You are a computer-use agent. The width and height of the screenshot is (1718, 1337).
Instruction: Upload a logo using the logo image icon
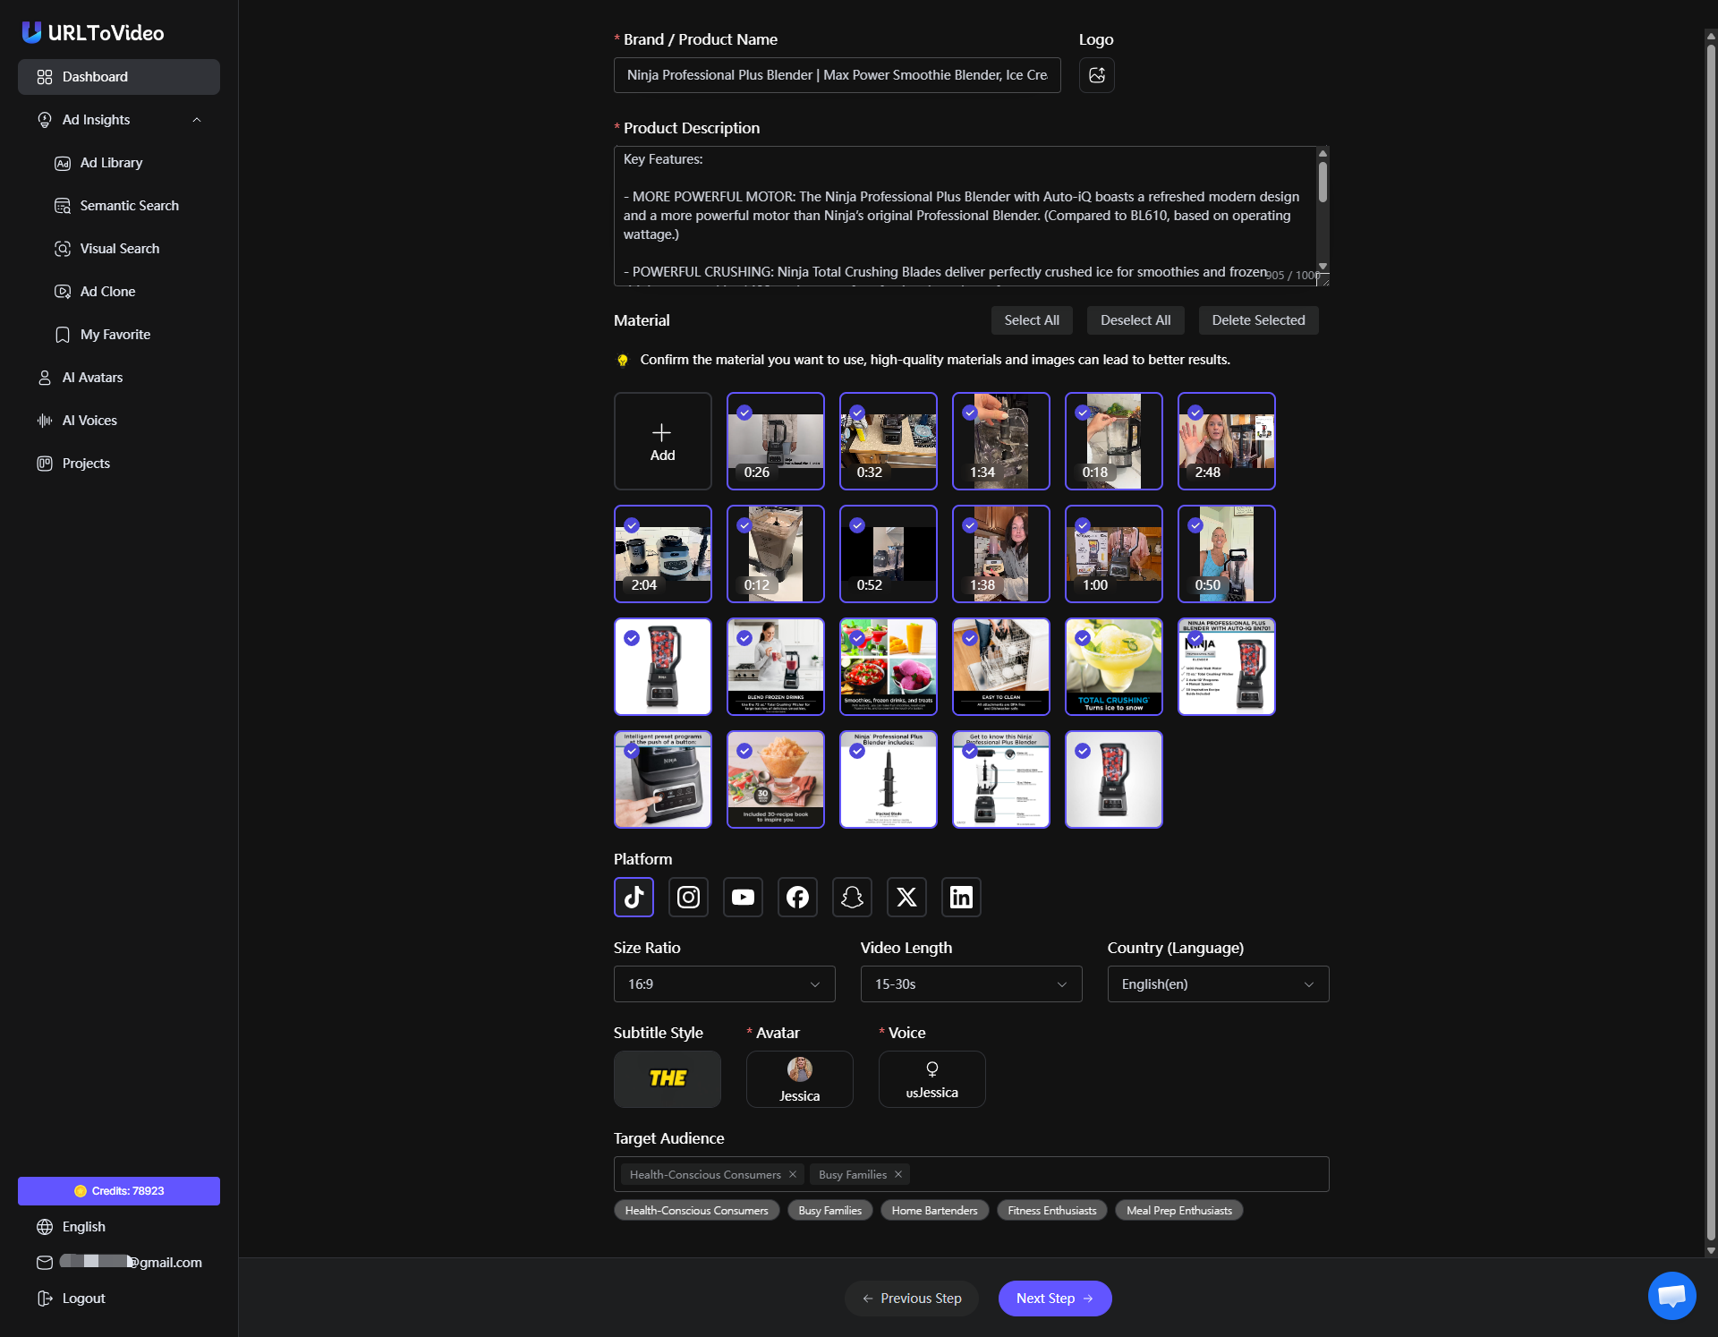pos(1096,75)
